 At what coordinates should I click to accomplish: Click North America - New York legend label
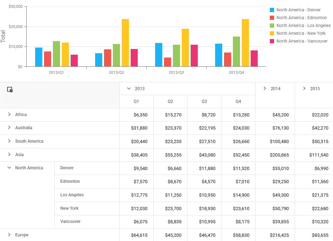pyautogui.click(x=301, y=33)
